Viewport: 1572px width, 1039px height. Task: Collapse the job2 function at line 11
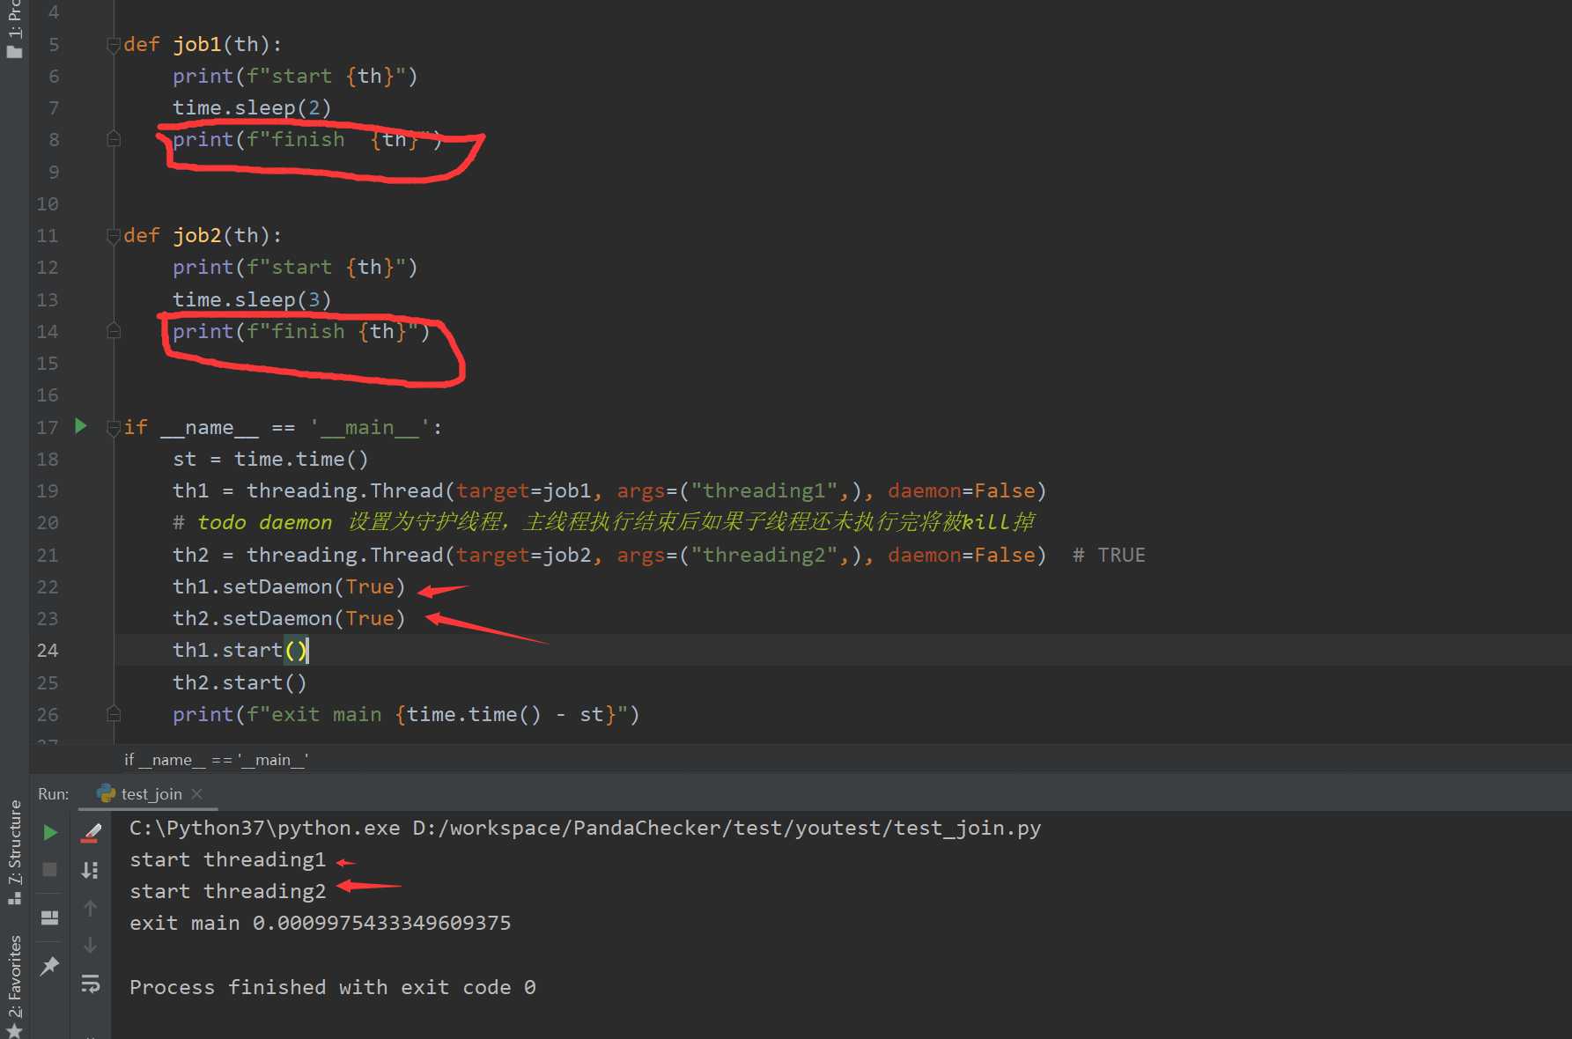113,236
